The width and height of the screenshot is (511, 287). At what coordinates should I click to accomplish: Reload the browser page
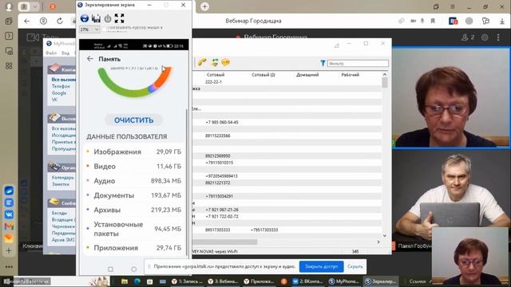click(x=60, y=21)
